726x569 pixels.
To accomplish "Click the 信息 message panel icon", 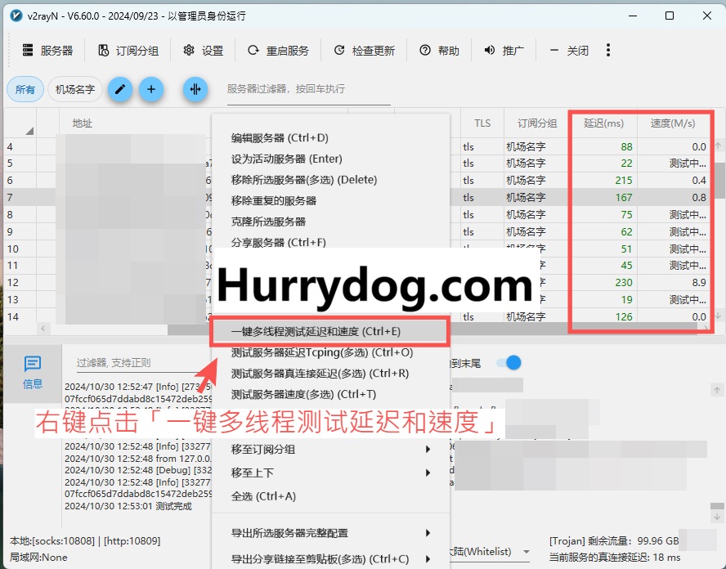I will [x=33, y=372].
